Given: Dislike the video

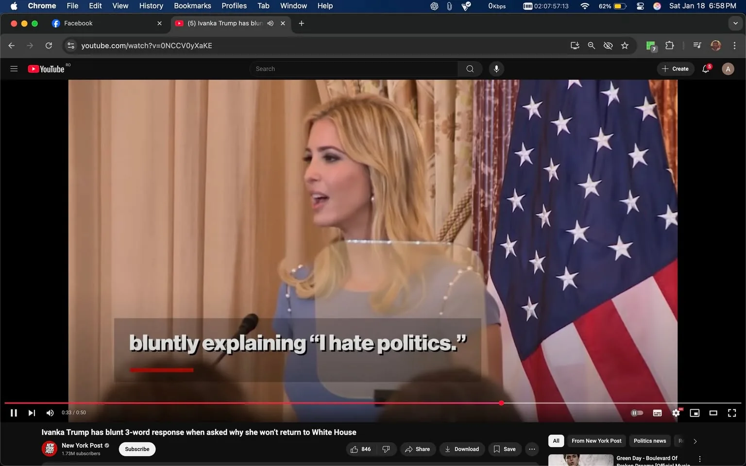Looking at the screenshot, I should 386,449.
